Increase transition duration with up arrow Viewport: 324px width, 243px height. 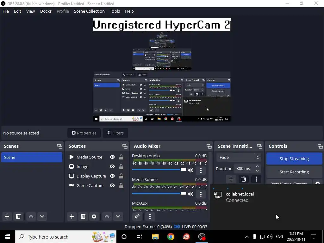click(x=258, y=166)
